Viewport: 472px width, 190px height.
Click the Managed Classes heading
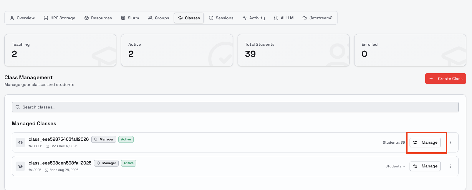tap(34, 123)
